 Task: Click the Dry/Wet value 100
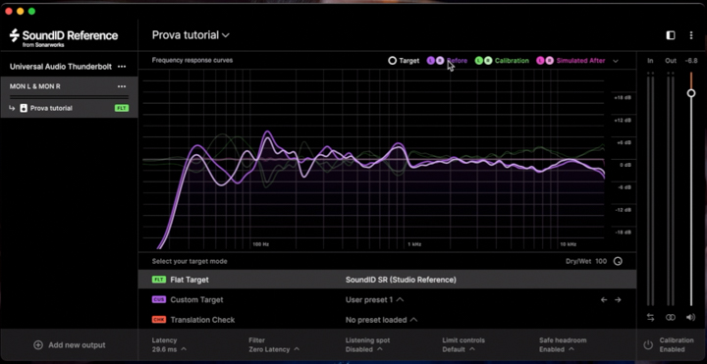pyautogui.click(x=601, y=261)
